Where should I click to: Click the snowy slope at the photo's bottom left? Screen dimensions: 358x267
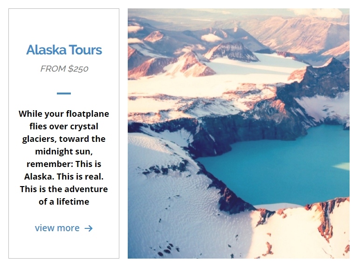pyautogui.click(x=163, y=219)
